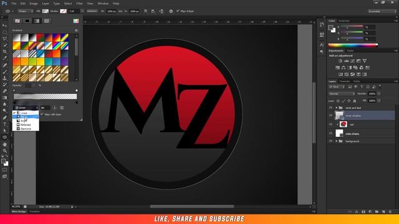
Task: Open the Mini Bridge tab
Action: (x=19, y=212)
